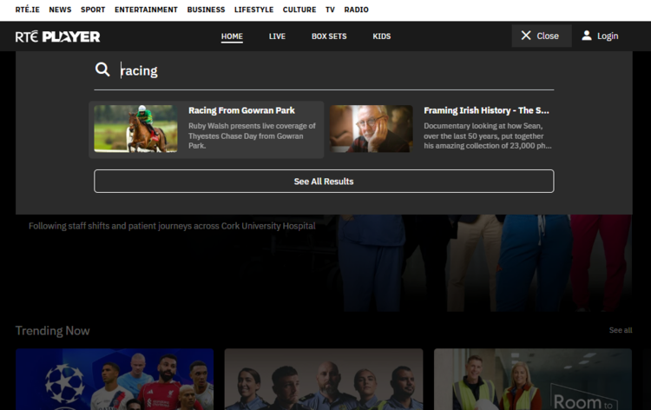Open the Room to Improve card
Screen dimensions: 651x410
click(x=533, y=380)
